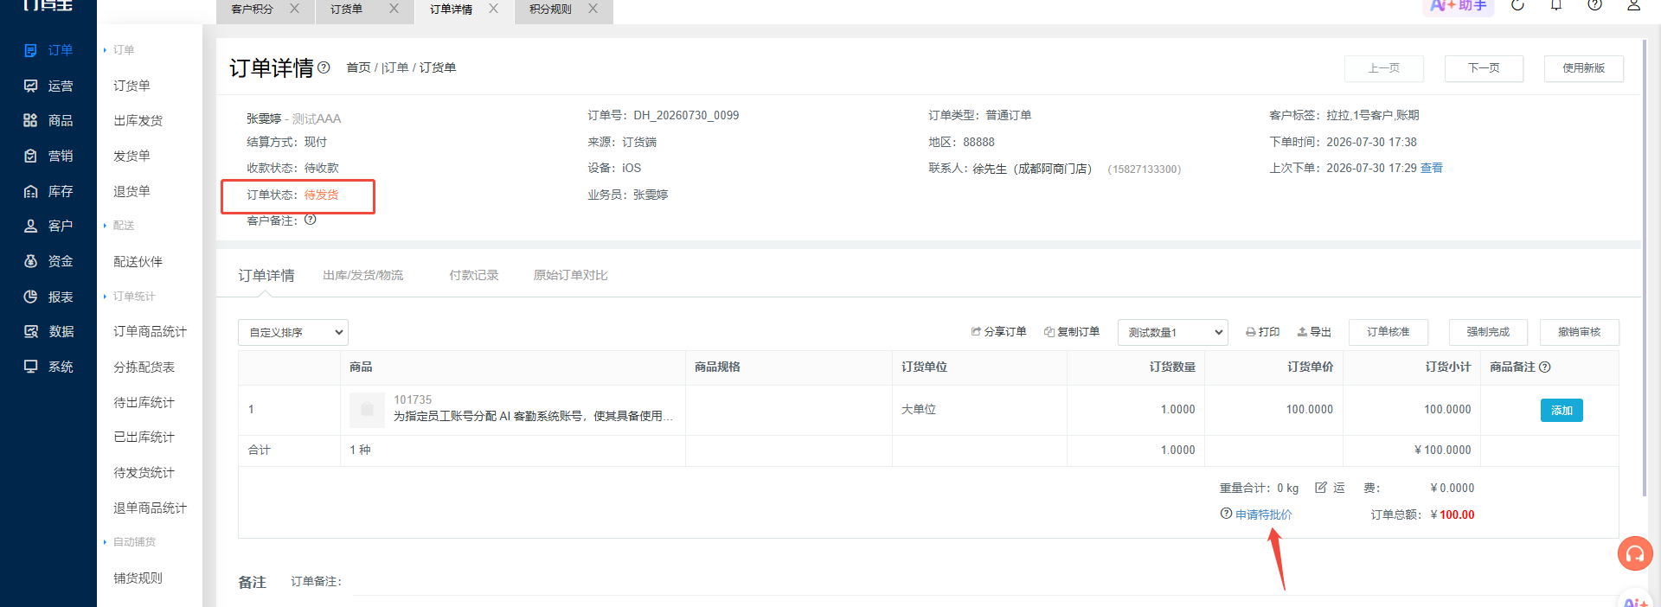Click the help icon next to 客户备注
The height and width of the screenshot is (607, 1661).
(x=311, y=220)
